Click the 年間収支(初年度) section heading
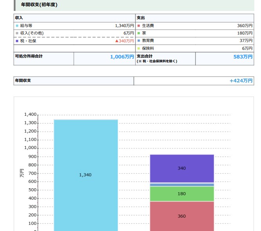261x231 pixels. pyautogui.click(x=39, y=5)
